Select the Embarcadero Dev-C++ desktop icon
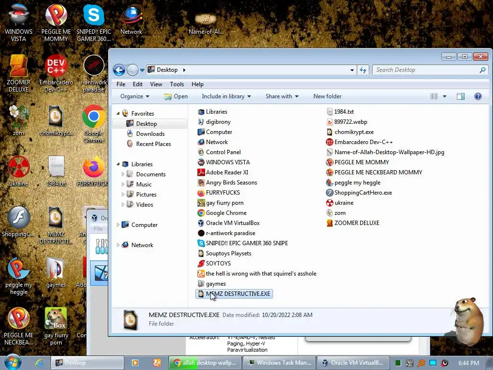The height and width of the screenshot is (370, 493). pyautogui.click(x=56, y=73)
